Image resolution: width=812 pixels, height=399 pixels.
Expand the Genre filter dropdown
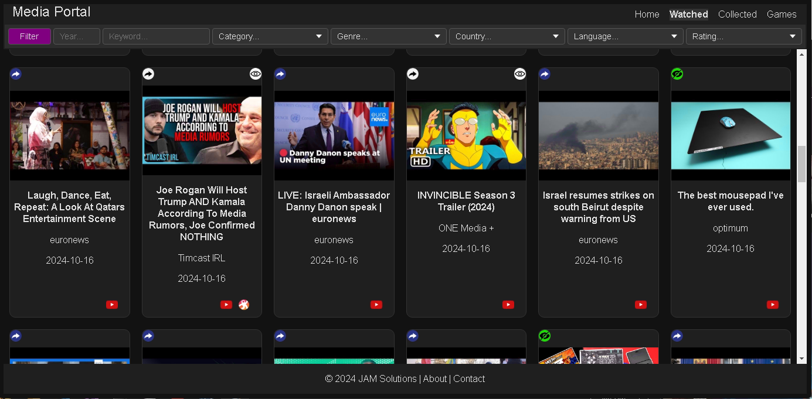click(389, 36)
